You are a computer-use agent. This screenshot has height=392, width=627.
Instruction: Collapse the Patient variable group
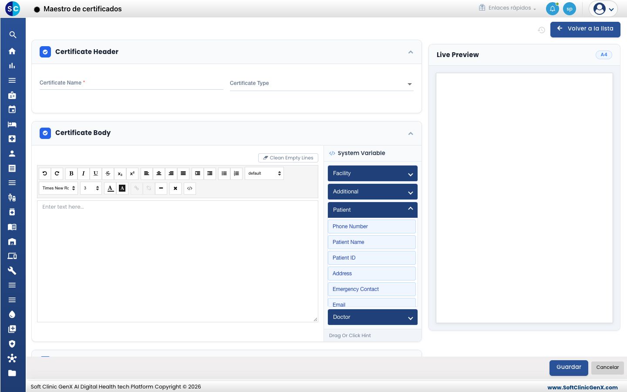pos(373,210)
